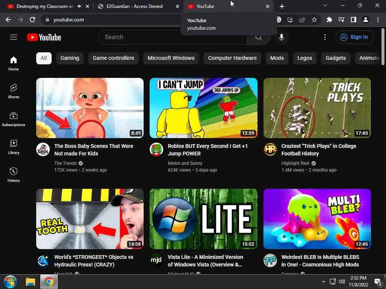Open Windows Start menu
386x289 pixels.
(x=10, y=281)
